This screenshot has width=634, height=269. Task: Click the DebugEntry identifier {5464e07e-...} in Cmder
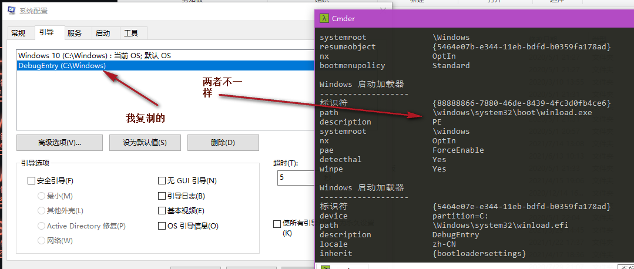pyautogui.click(x=521, y=206)
